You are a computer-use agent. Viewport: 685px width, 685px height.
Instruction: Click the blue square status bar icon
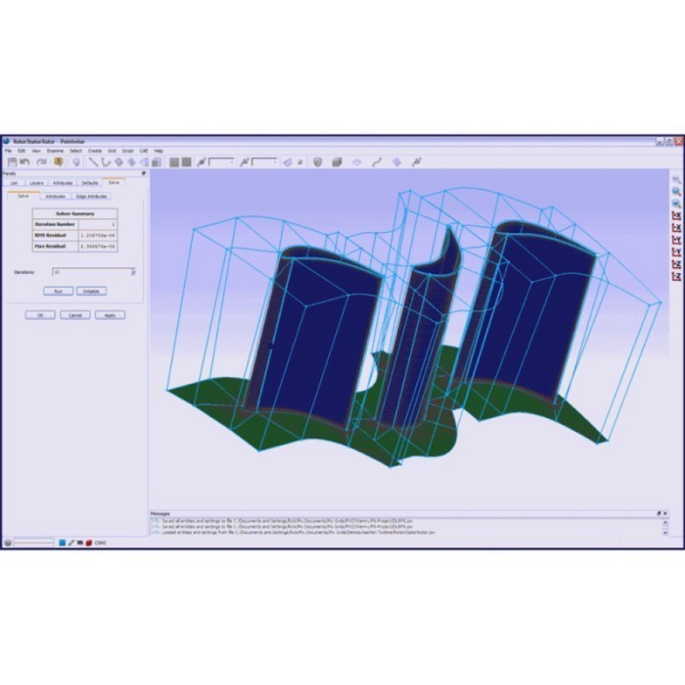(x=62, y=542)
